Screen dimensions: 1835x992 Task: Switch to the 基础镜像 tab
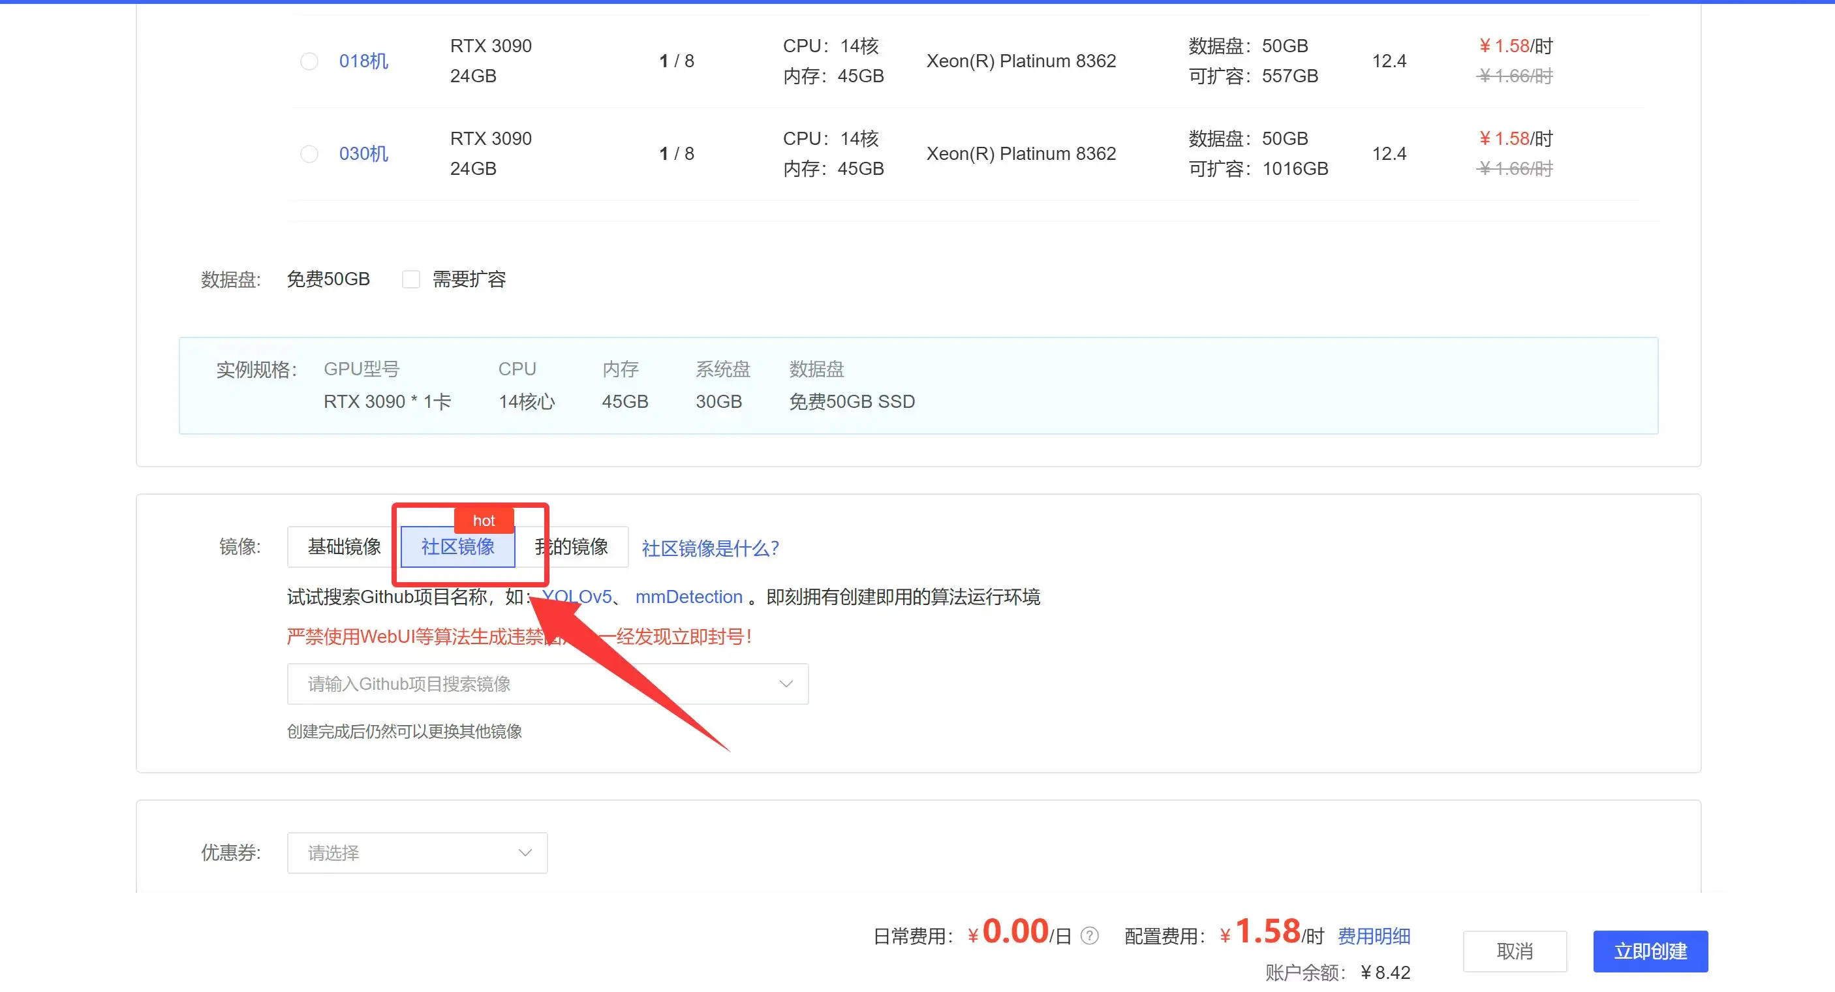[344, 547]
